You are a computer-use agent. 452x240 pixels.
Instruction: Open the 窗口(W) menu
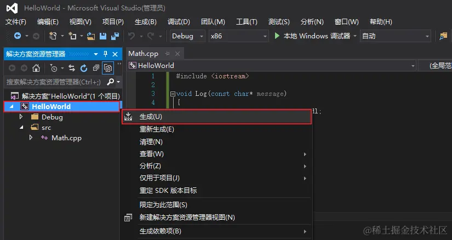pos(346,22)
